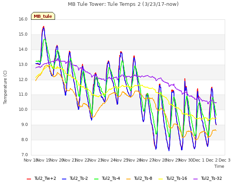Click the 12.0 y-axis tick label
Viewport: 248px width, 186px height.
click(23, 79)
